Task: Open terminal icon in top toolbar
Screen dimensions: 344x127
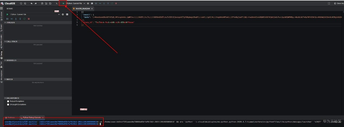Action: pyautogui.click(x=57, y=4)
